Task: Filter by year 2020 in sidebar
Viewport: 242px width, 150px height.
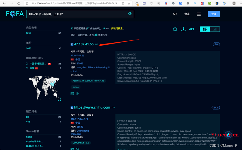Action: (29, 49)
